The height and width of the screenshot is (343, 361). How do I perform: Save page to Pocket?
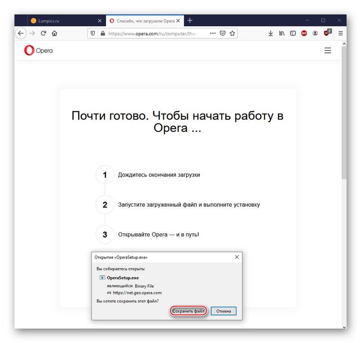[x=222, y=33]
